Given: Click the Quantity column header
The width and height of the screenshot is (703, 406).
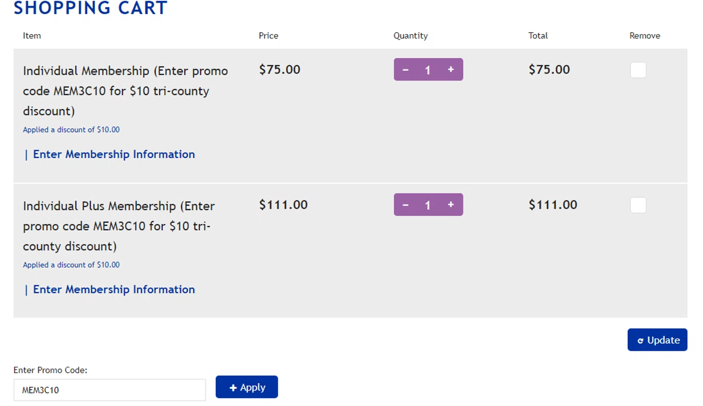Looking at the screenshot, I should click(x=411, y=36).
